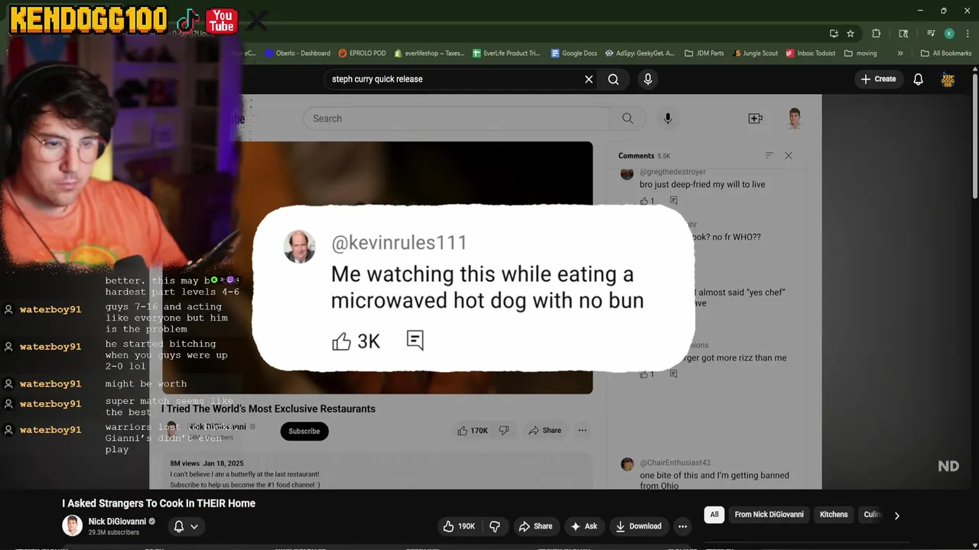
Task: Open the three-dot more actions menu
Action: tap(682, 526)
